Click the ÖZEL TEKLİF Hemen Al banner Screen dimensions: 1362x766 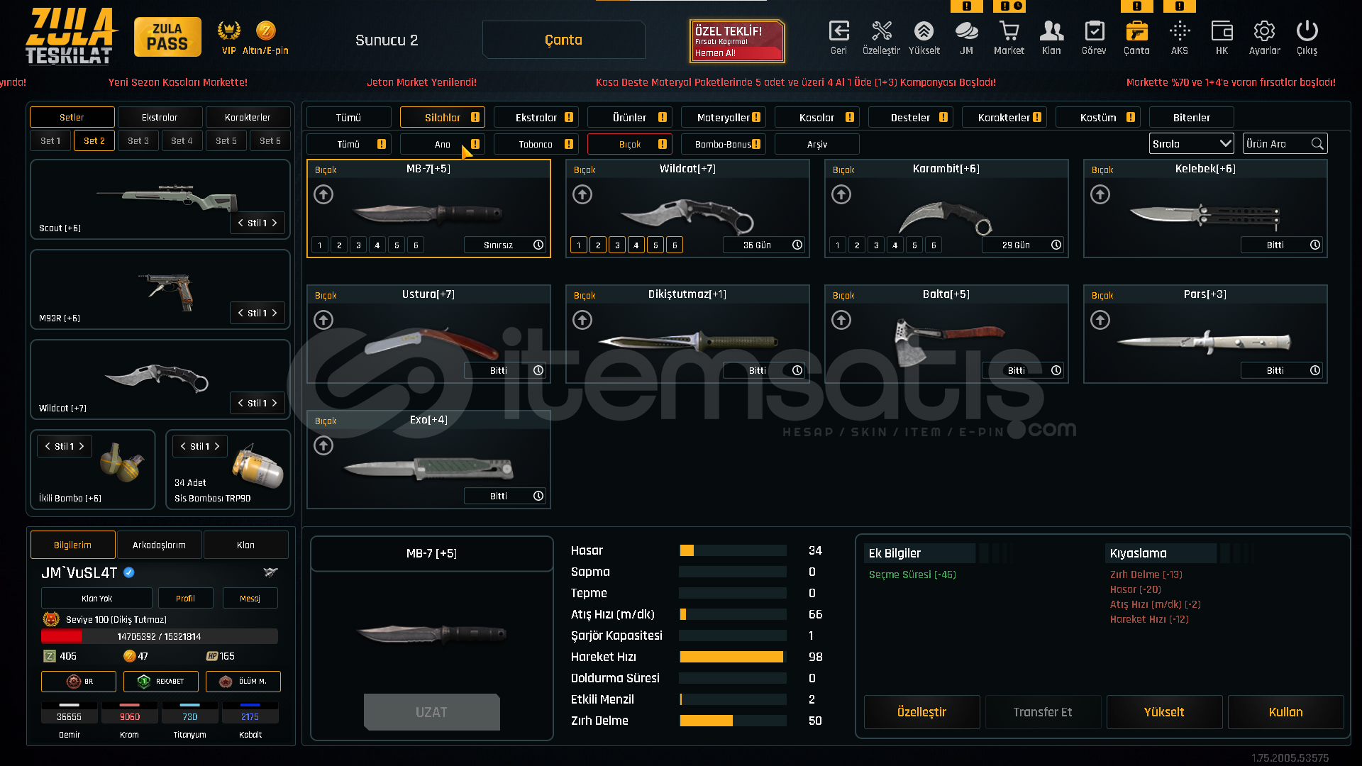737,40
